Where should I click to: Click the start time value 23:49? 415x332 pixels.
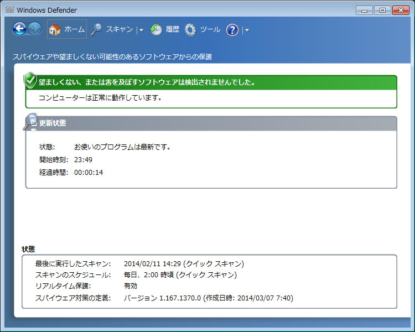pyautogui.click(x=83, y=160)
